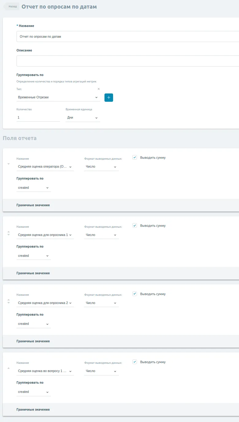Move first report field down with arrow
This screenshot has height=422, width=239.
point(9,164)
